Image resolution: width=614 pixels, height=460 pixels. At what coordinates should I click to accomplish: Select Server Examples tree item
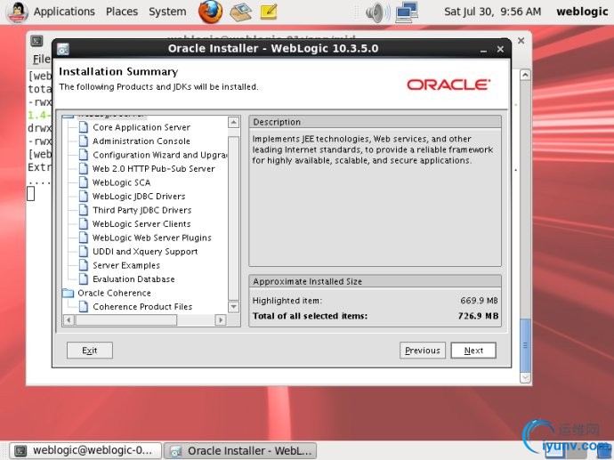tap(126, 265)
